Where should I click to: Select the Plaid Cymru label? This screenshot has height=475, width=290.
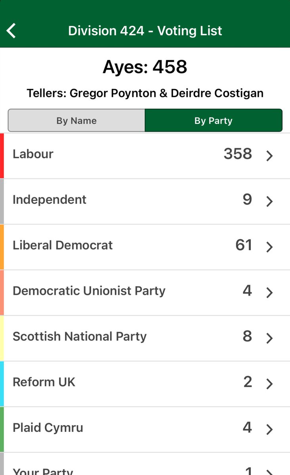48,428
